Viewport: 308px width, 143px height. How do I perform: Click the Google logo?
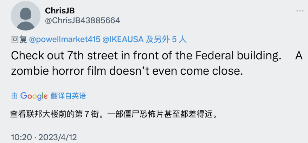tap(34, 96)
